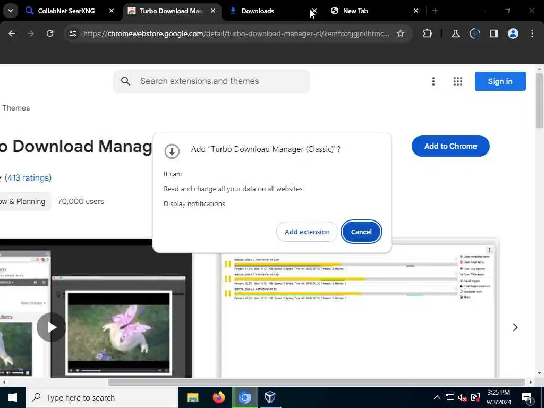Open File Explorer from the taskbar
544x408 pixels.
tap(192, 397)
